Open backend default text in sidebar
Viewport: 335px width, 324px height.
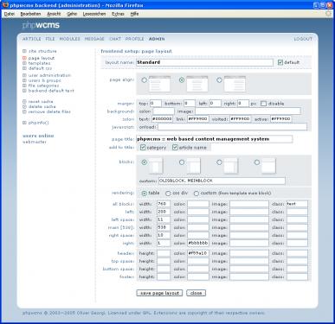[x=51, y=91]
